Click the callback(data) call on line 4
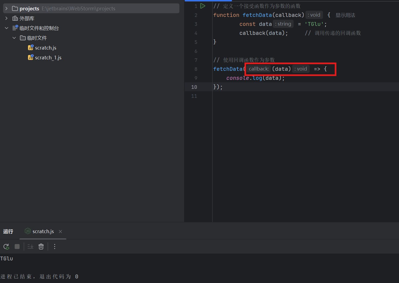The width and height of the screenshot is (399, 283). [264, 33]
